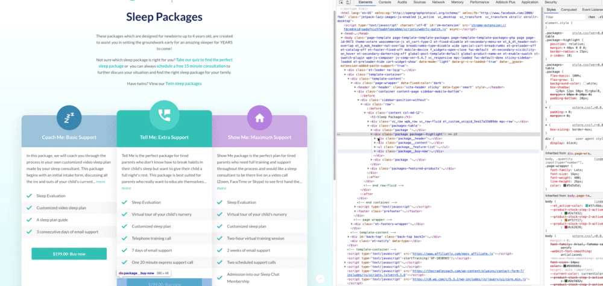Image resolution: width=603 pixels, height=286 pixels.
Task: Open schedule a free 15 minute consultation link
Action: (192, 66)
